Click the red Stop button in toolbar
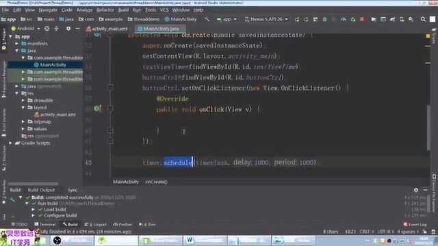Screen dimensions: 438x246 coord(362,19)
